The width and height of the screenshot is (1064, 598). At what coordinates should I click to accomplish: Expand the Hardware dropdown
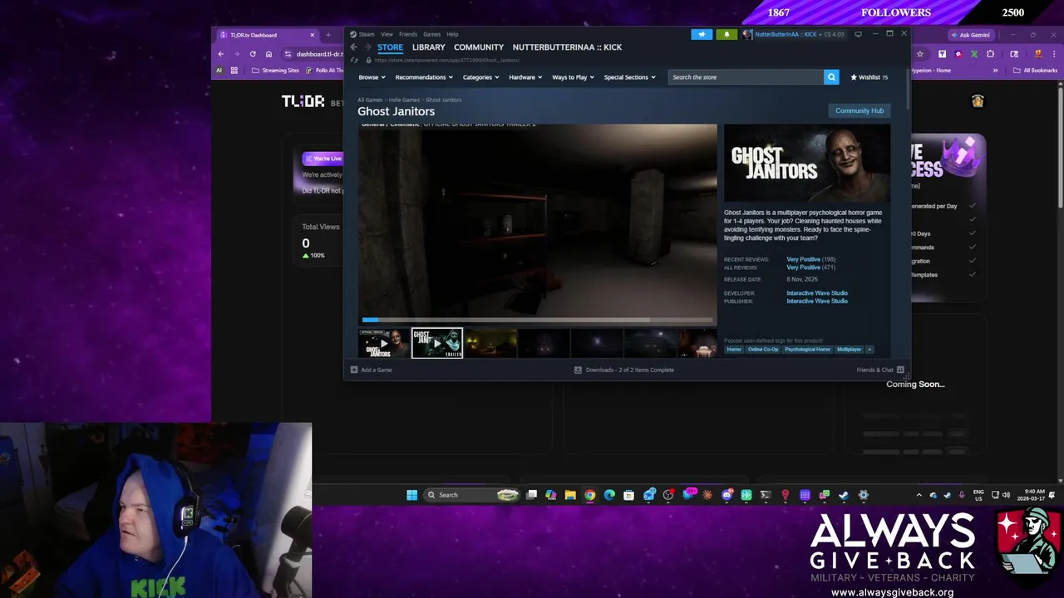525,77
